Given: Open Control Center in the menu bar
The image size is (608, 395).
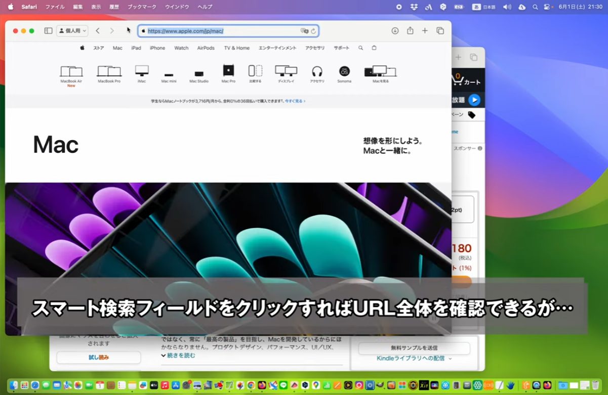Looking at the screenshot, I should [x=547, y=7].
